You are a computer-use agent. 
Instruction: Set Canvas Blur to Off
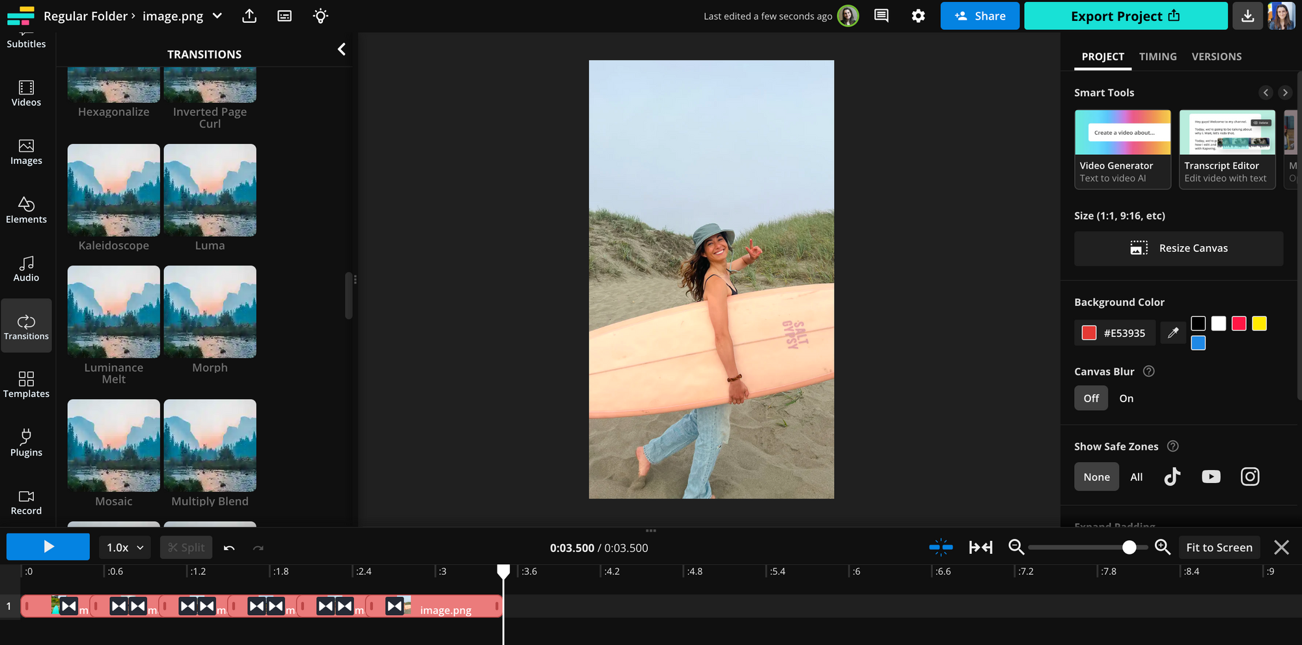[1091, 398]
